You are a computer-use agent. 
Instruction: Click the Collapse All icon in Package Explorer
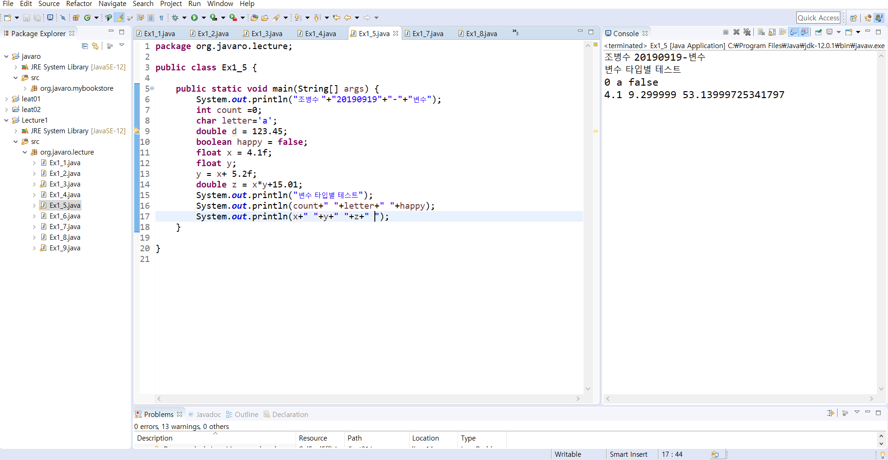pyautogui.click(x=85, y=46)
